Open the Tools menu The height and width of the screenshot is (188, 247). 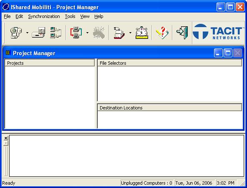point(70,16)
